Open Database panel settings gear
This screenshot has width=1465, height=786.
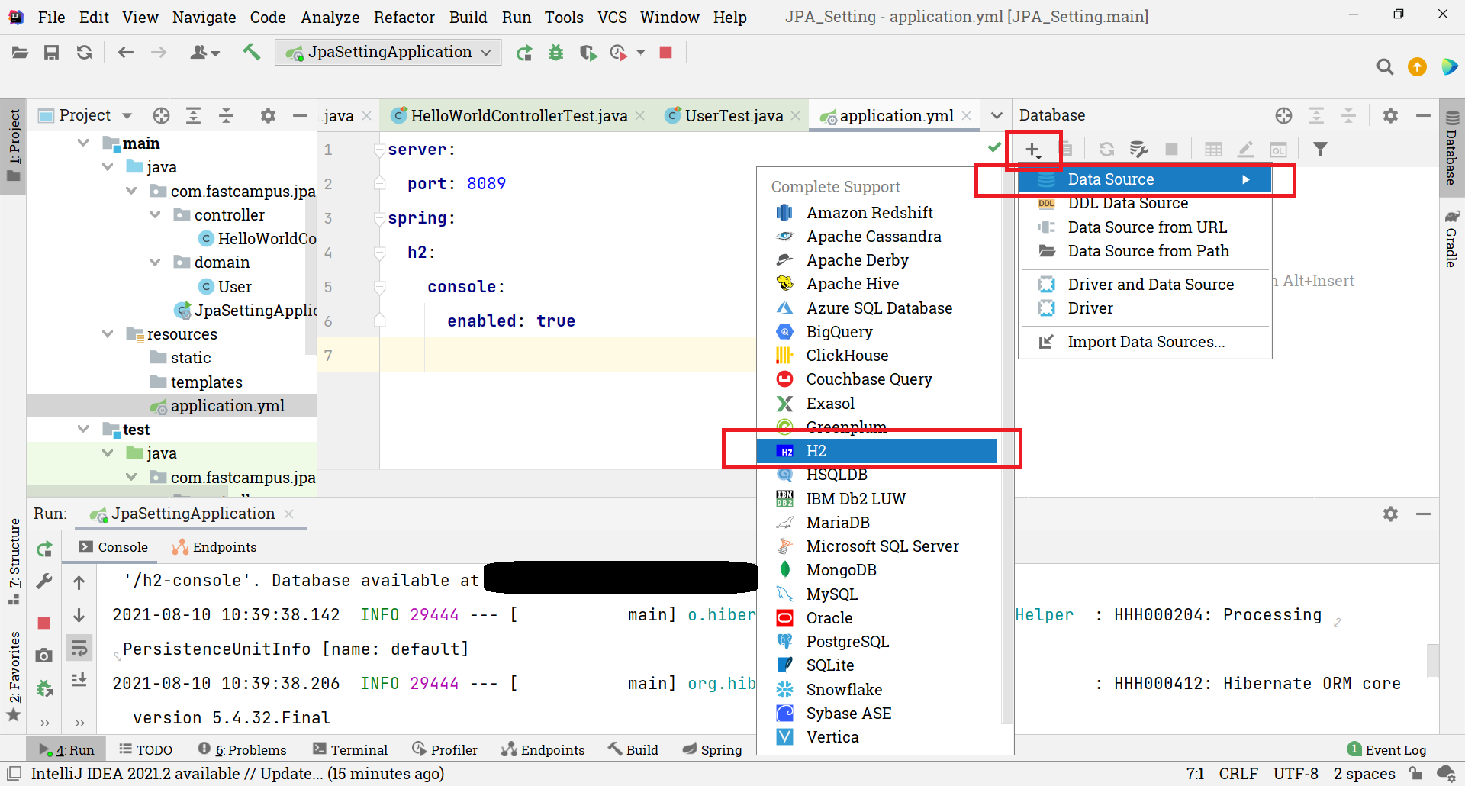(x=1390, y=115)
